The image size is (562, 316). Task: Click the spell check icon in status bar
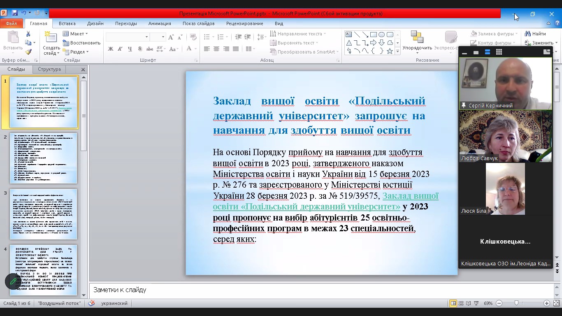(x=91, y=303)
